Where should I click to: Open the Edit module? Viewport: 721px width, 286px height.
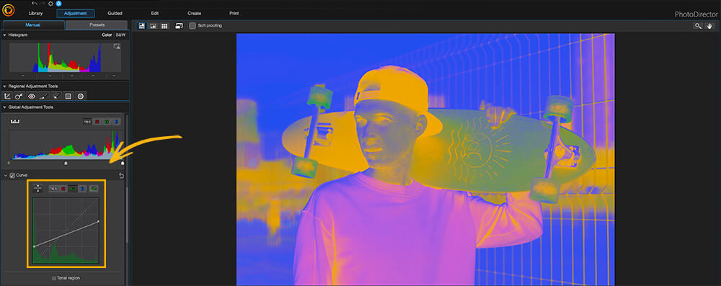coord(154,14)
